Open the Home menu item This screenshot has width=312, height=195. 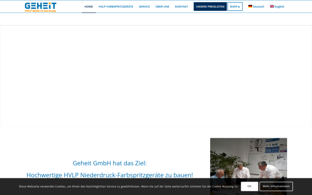pos(89,7)
